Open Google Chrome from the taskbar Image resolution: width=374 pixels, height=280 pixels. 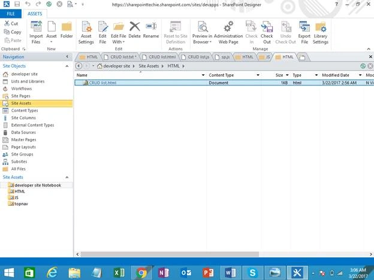[x=141, y=272]
